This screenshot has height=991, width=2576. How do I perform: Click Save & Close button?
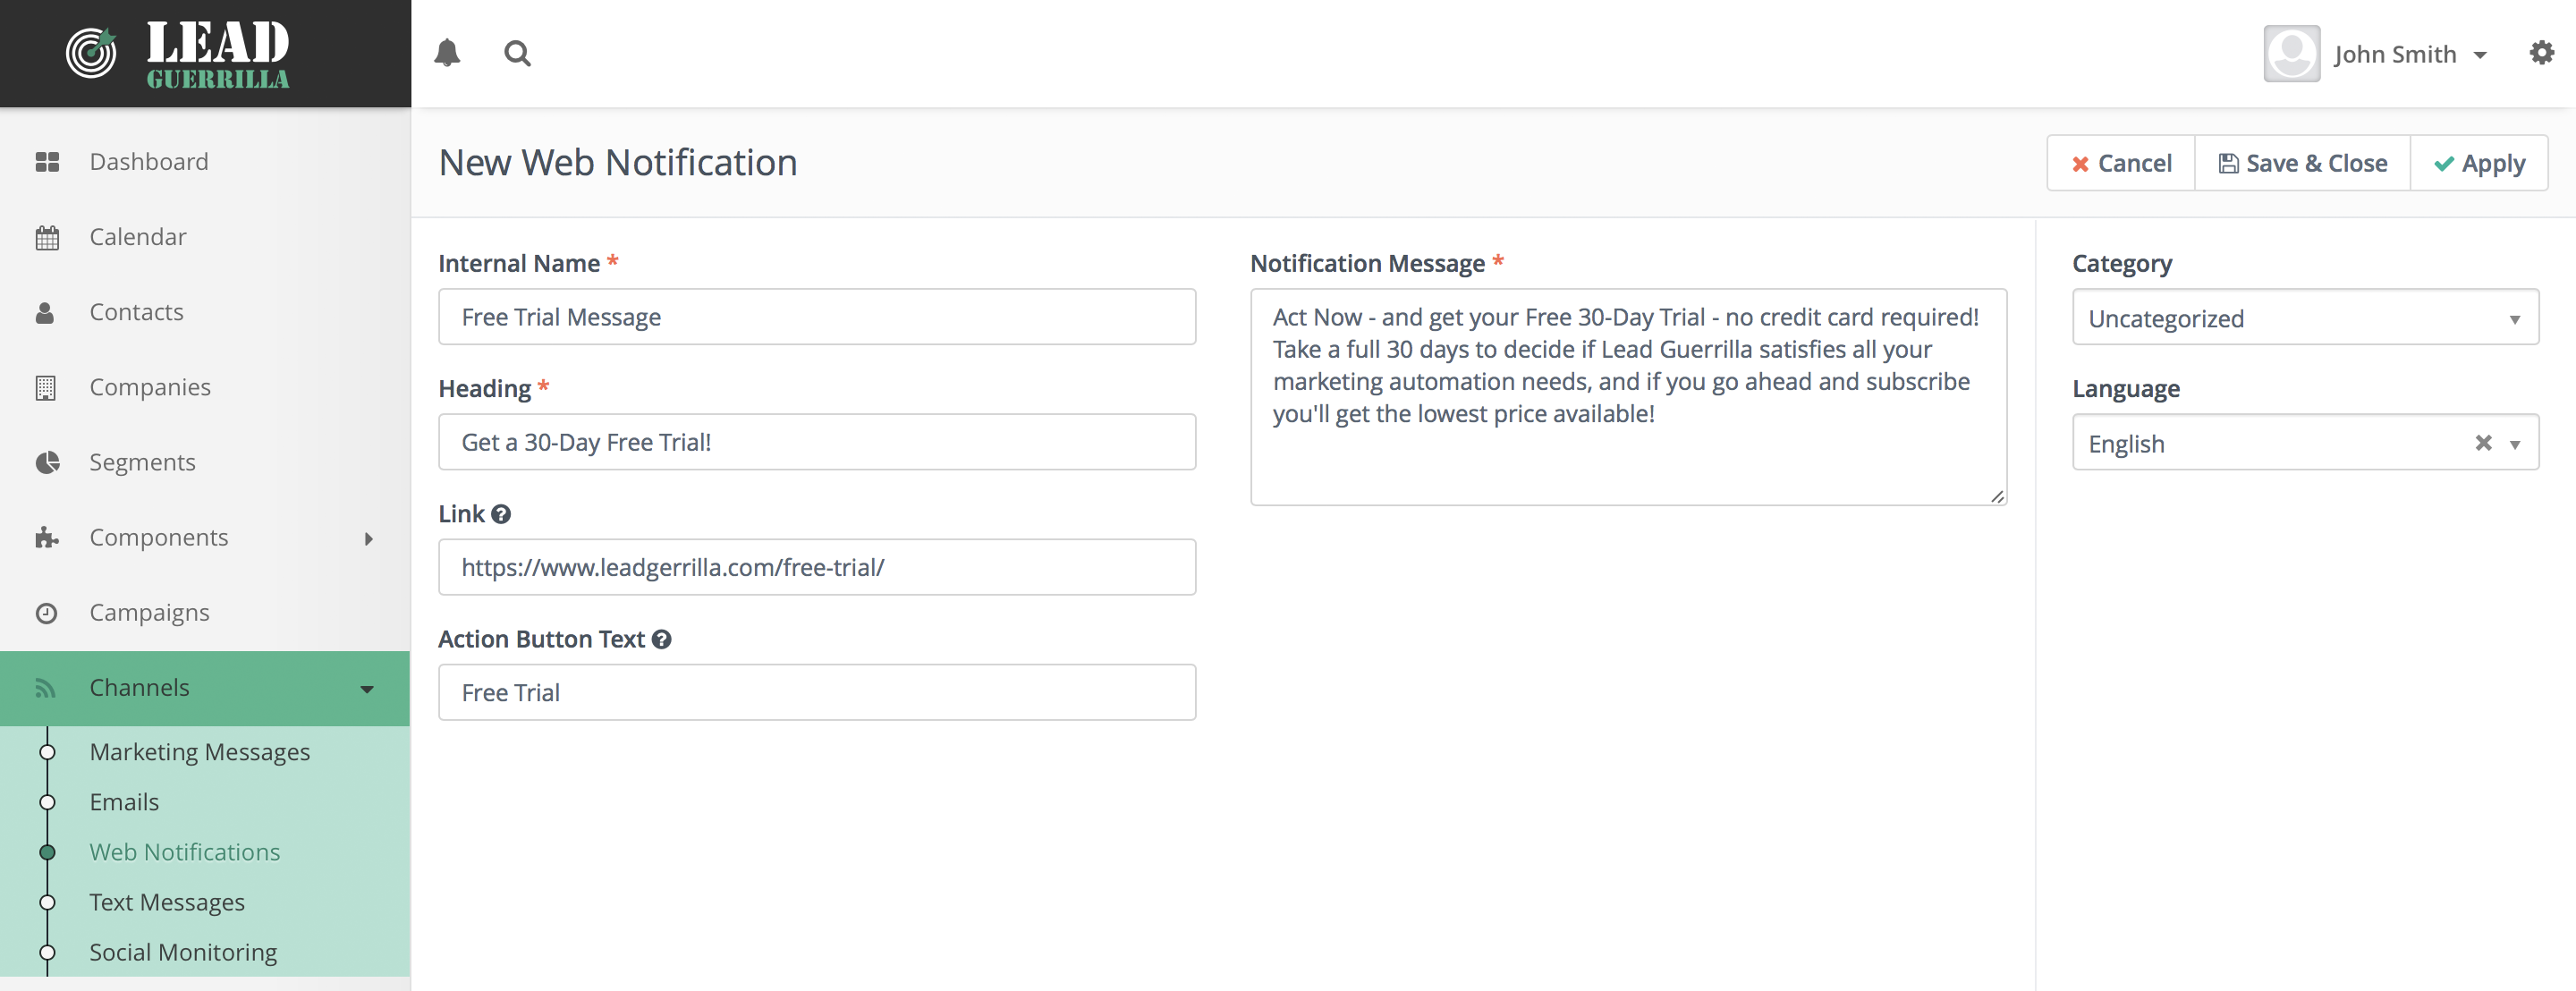pos(2302,163)
